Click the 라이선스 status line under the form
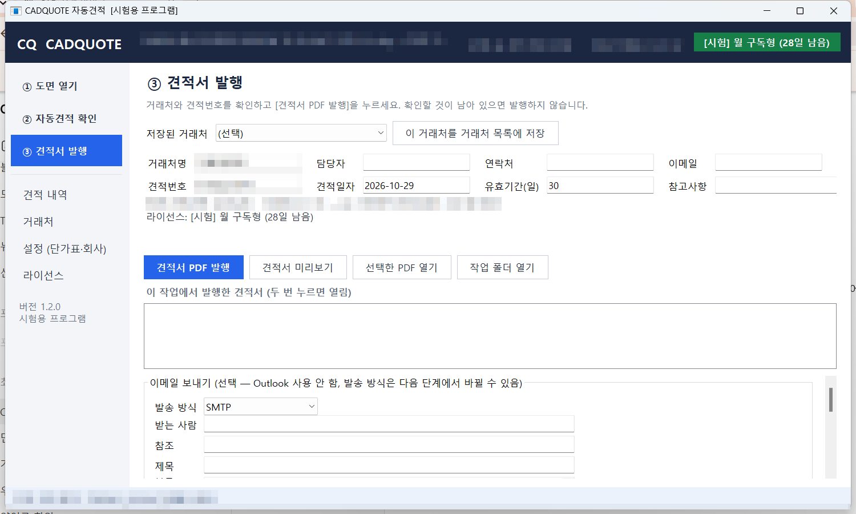This screenshot has width=856, height=514. tap(230, 217)
